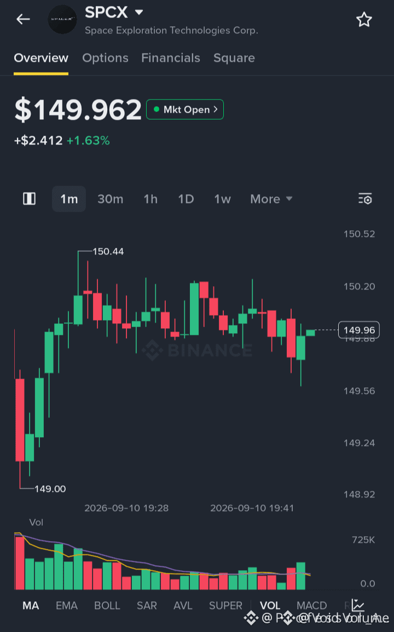Open the Financials tab
394x632 pixels.
[171, 58]
